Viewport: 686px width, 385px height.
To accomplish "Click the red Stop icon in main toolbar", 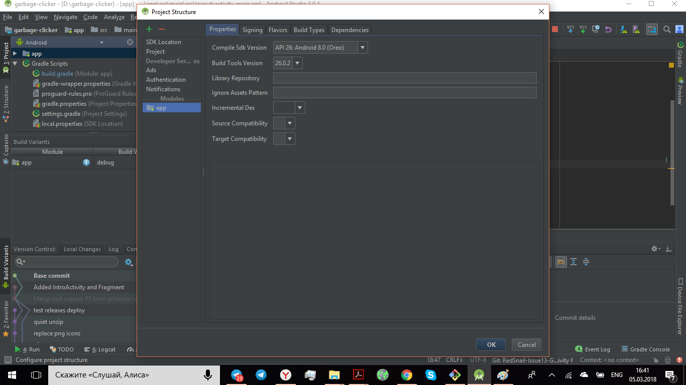I will click(x=555, y=30).
